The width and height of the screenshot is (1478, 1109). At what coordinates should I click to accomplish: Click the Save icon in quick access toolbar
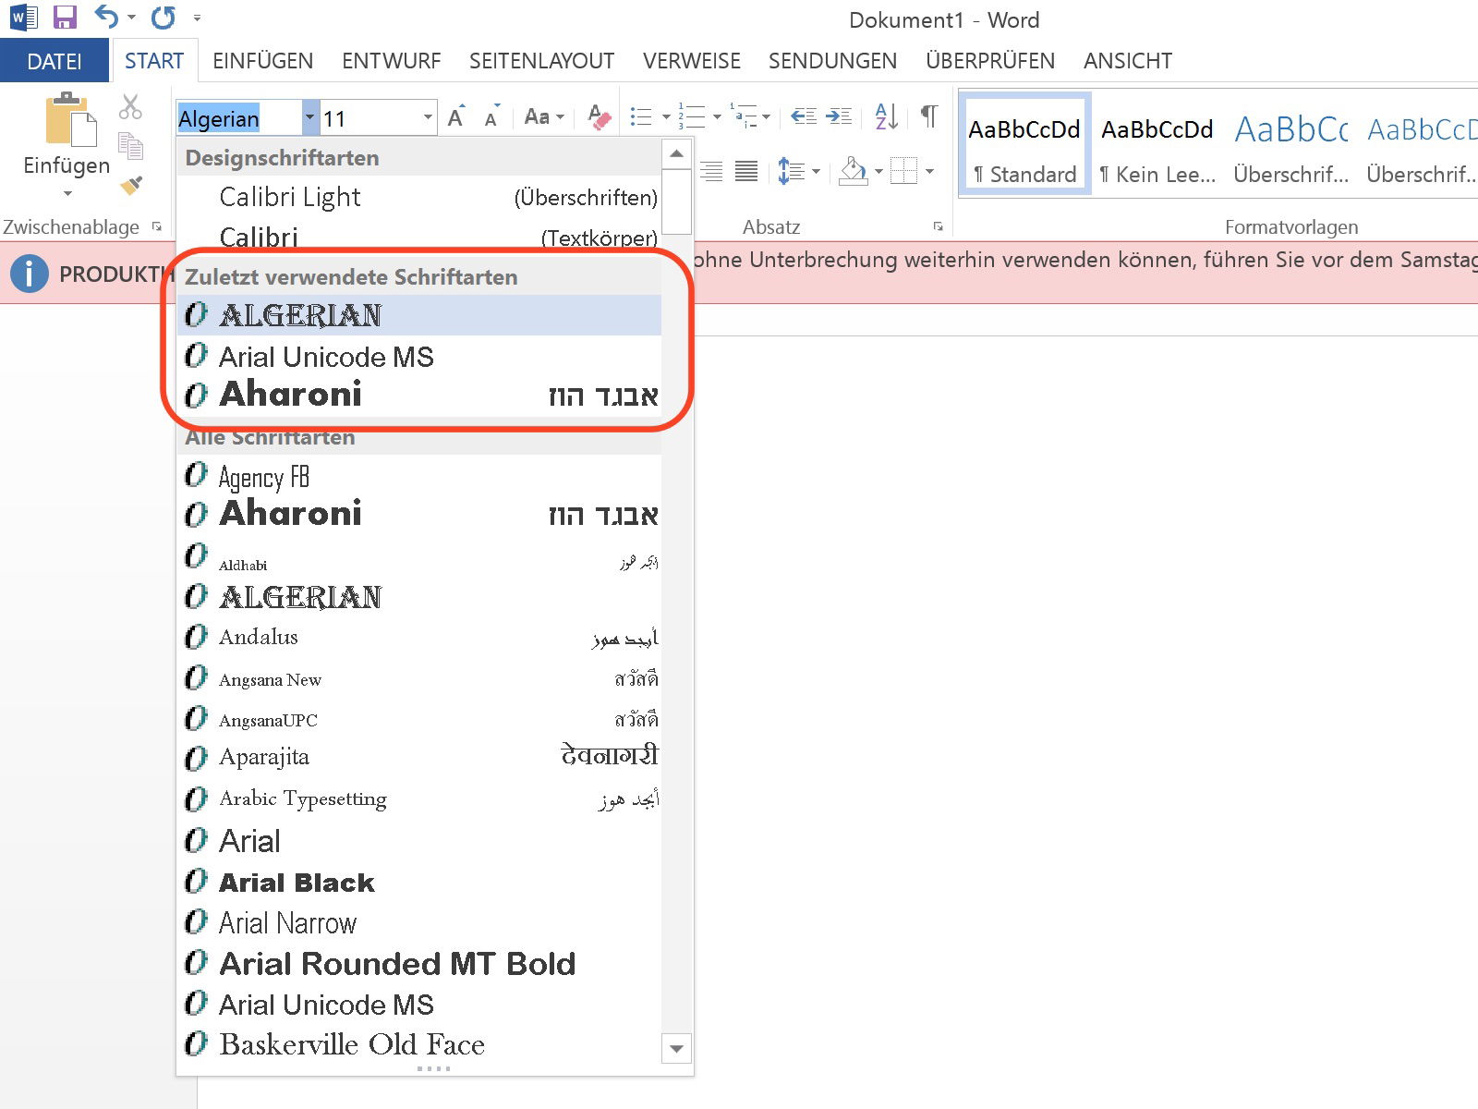(x=65, y=18)
